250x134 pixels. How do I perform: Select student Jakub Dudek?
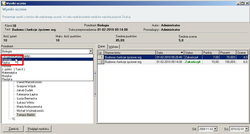pos(25,90)
